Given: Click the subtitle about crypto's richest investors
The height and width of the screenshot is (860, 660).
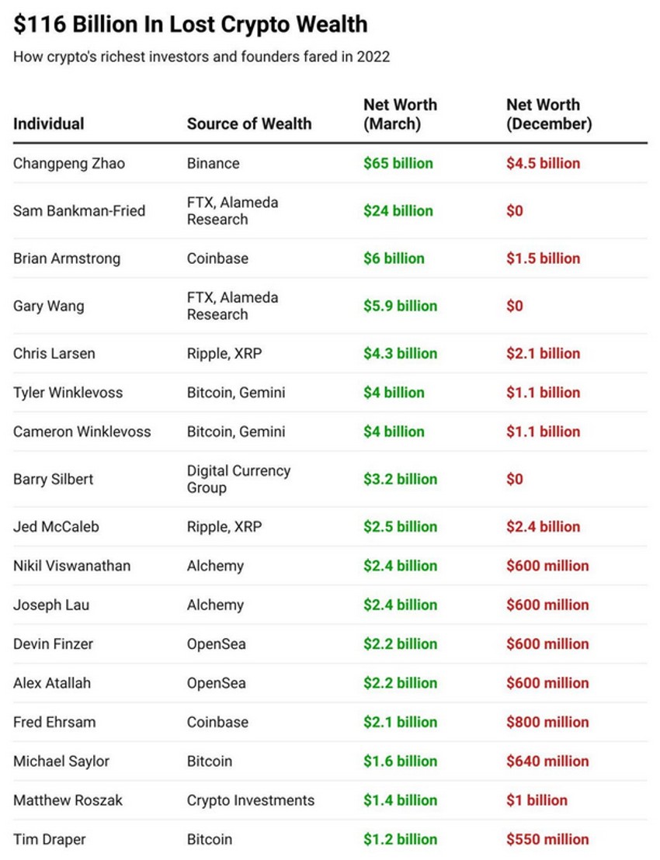Looking at the screenshot, I should (201, 57).
